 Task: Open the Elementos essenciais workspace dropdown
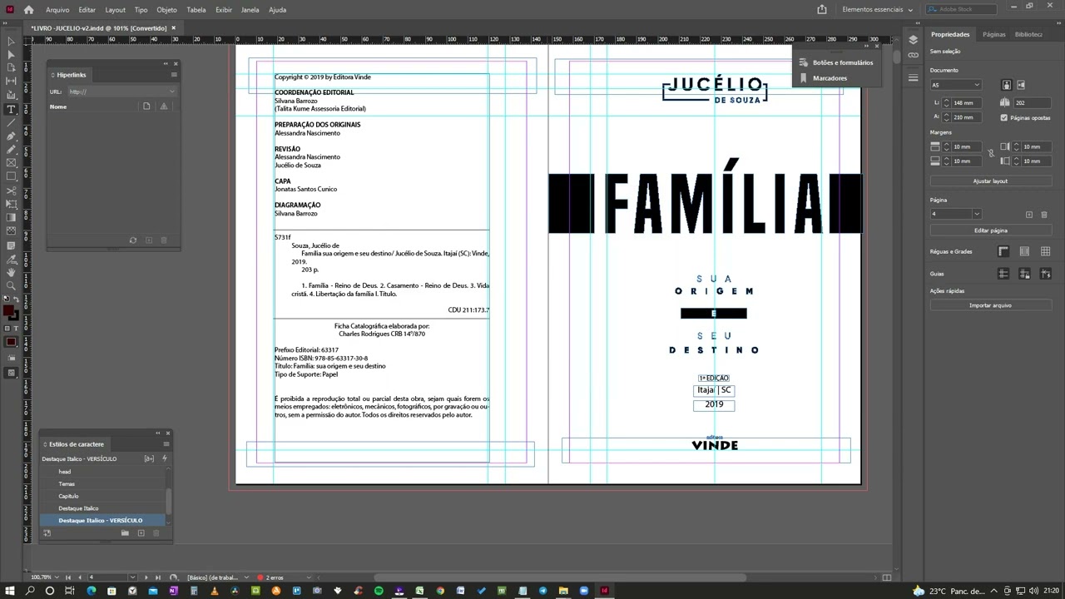point(877,9)
